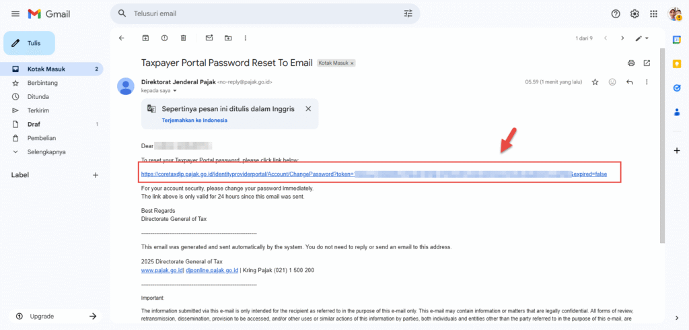Print the email using printer icon
Screen dimensions: 689x330
tap(631, 63)
